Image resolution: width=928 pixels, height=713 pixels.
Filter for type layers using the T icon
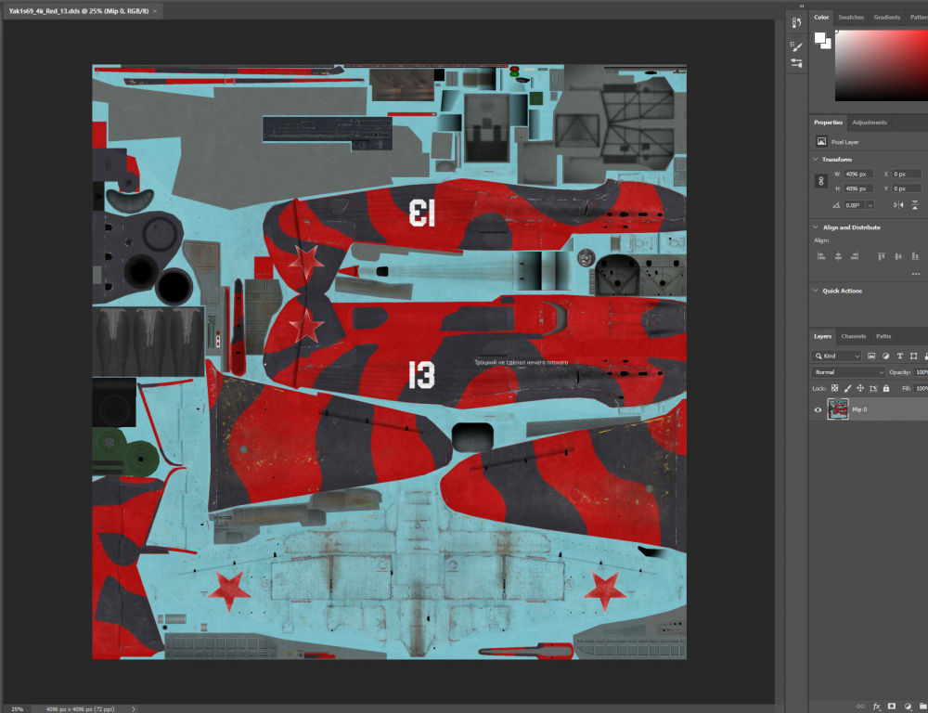(899, 356)
